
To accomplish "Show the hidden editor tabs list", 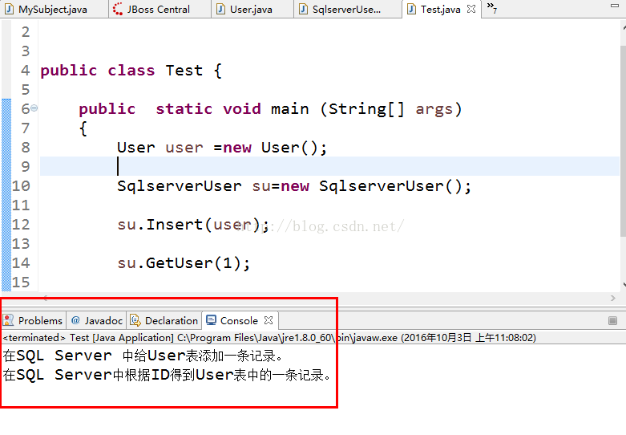I will point(492,7).
